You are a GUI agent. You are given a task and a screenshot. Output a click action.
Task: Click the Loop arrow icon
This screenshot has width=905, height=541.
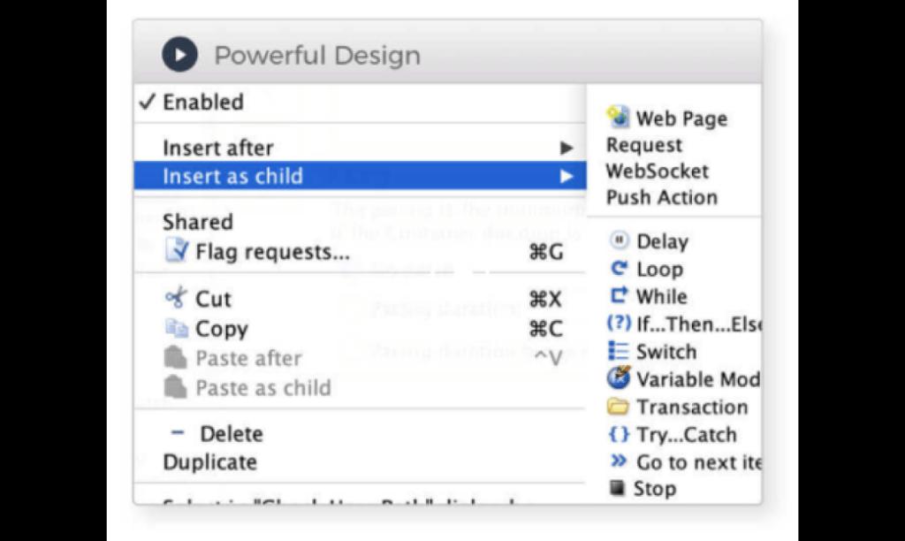coord(620,269)
